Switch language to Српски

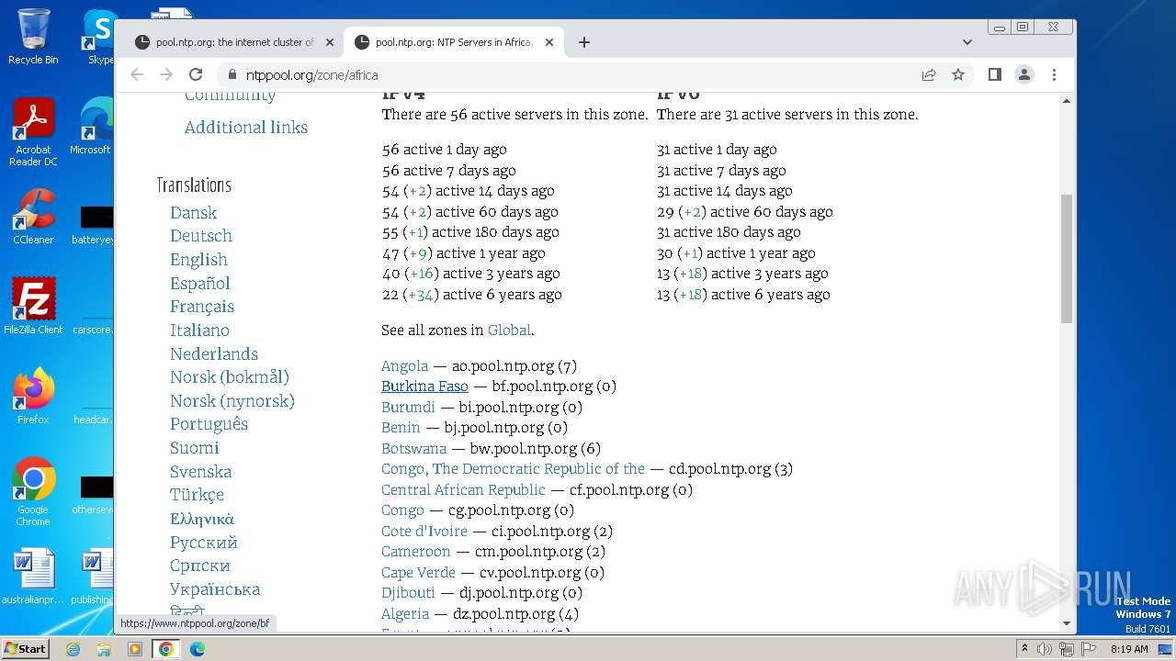[x=200, y=566]
